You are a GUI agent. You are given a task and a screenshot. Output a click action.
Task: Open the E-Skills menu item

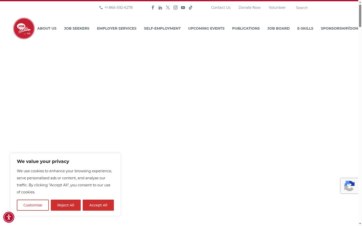click(x=305, y=28)
